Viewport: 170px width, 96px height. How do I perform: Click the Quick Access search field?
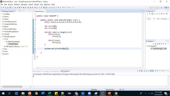(154, 7)
